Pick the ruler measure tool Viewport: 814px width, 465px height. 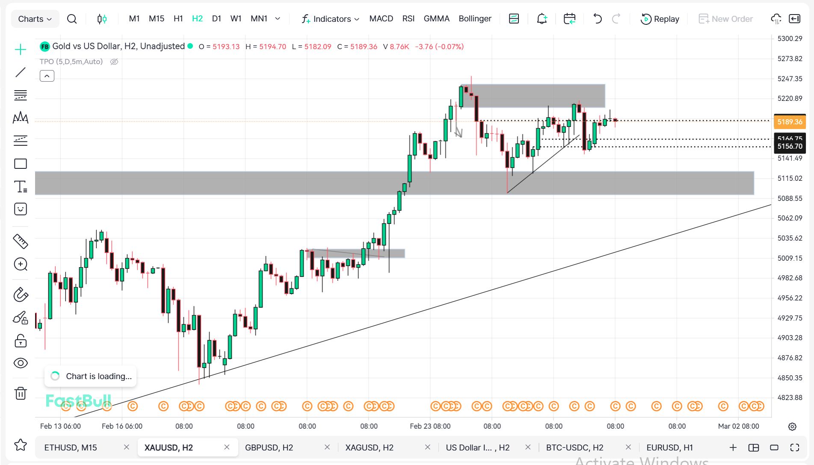coord(21,241)
